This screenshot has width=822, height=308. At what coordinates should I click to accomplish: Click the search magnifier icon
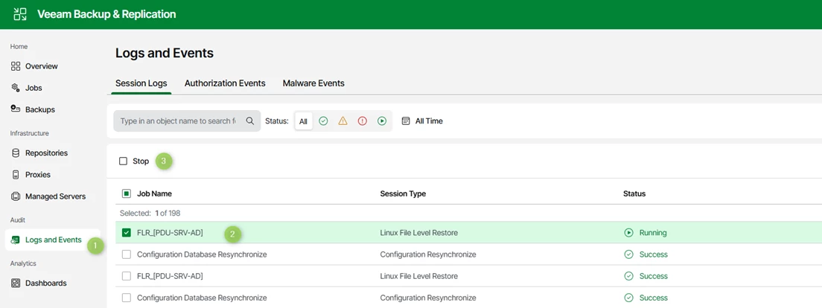(250, 121)
